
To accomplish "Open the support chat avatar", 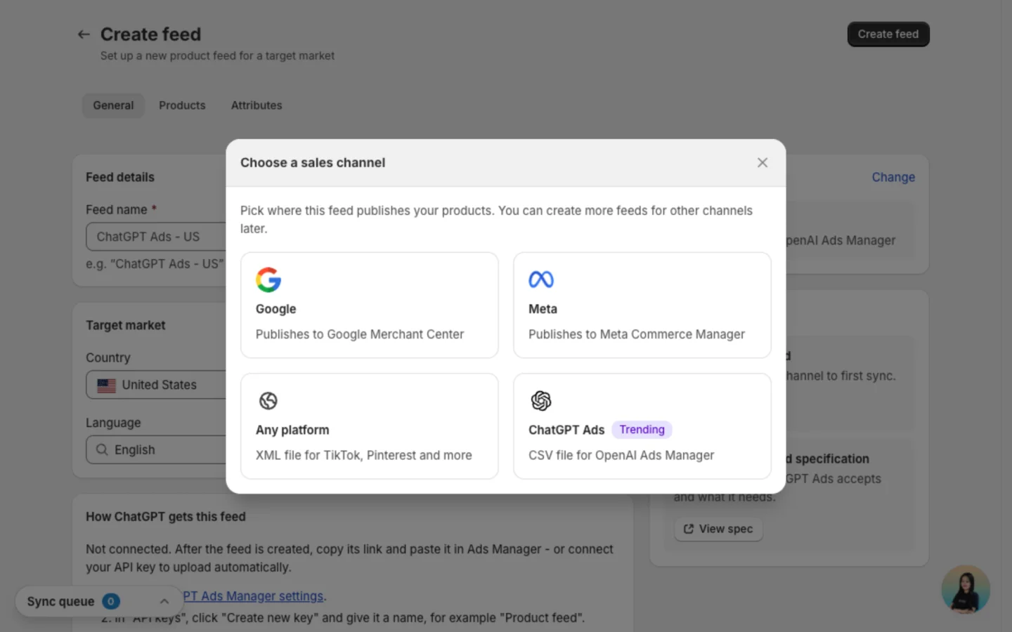I will click(x=966, y=589).
